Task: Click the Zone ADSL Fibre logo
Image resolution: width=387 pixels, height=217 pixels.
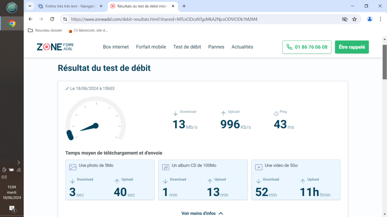Action: pos(55,47)
